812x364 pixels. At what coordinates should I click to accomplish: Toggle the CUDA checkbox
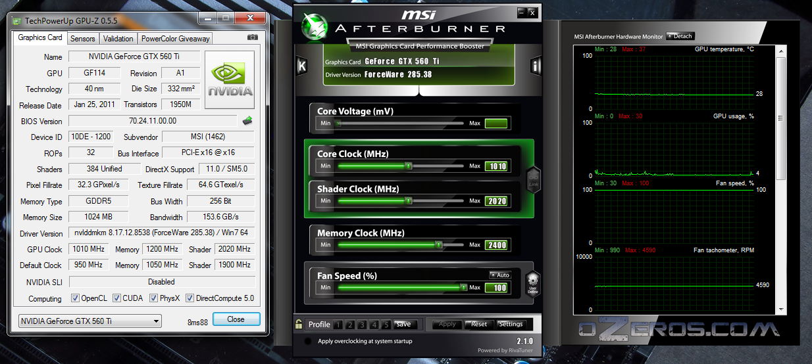coord(116,298)
